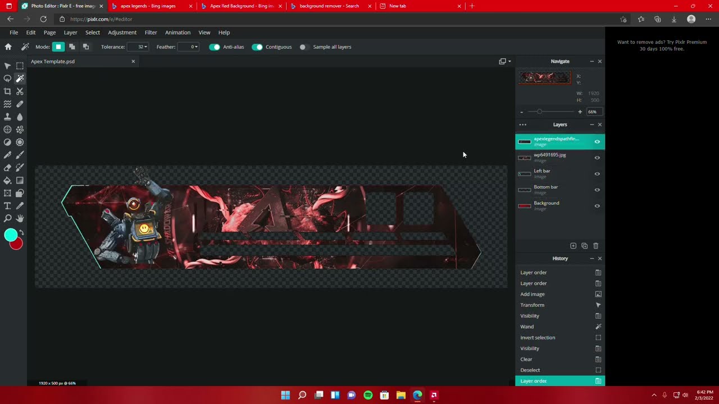
Task: Open the Animation menu
Action: coord(178,33)
